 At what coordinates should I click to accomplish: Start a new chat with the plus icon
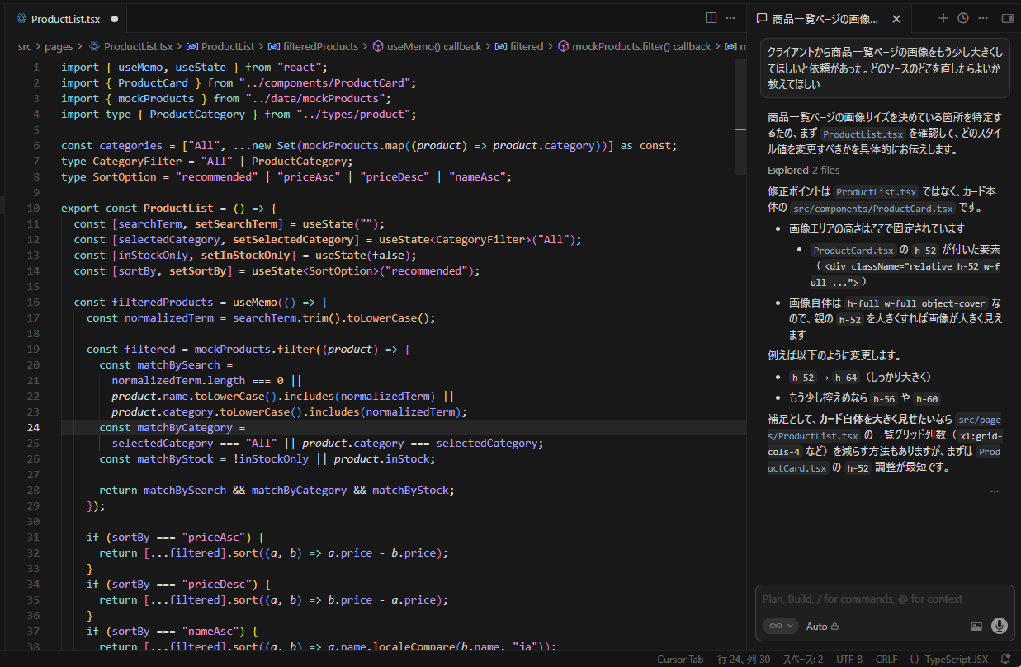click(x=943, y=18)
